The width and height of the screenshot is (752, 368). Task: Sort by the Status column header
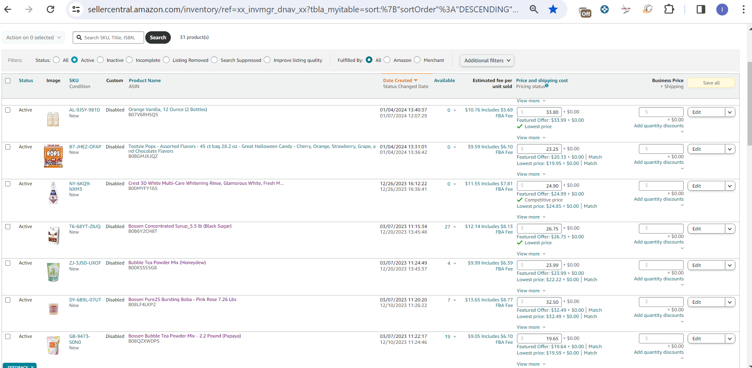[26, 80]
